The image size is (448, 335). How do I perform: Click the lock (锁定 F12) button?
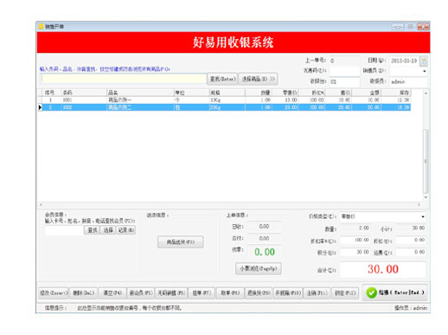coord(345,293)
